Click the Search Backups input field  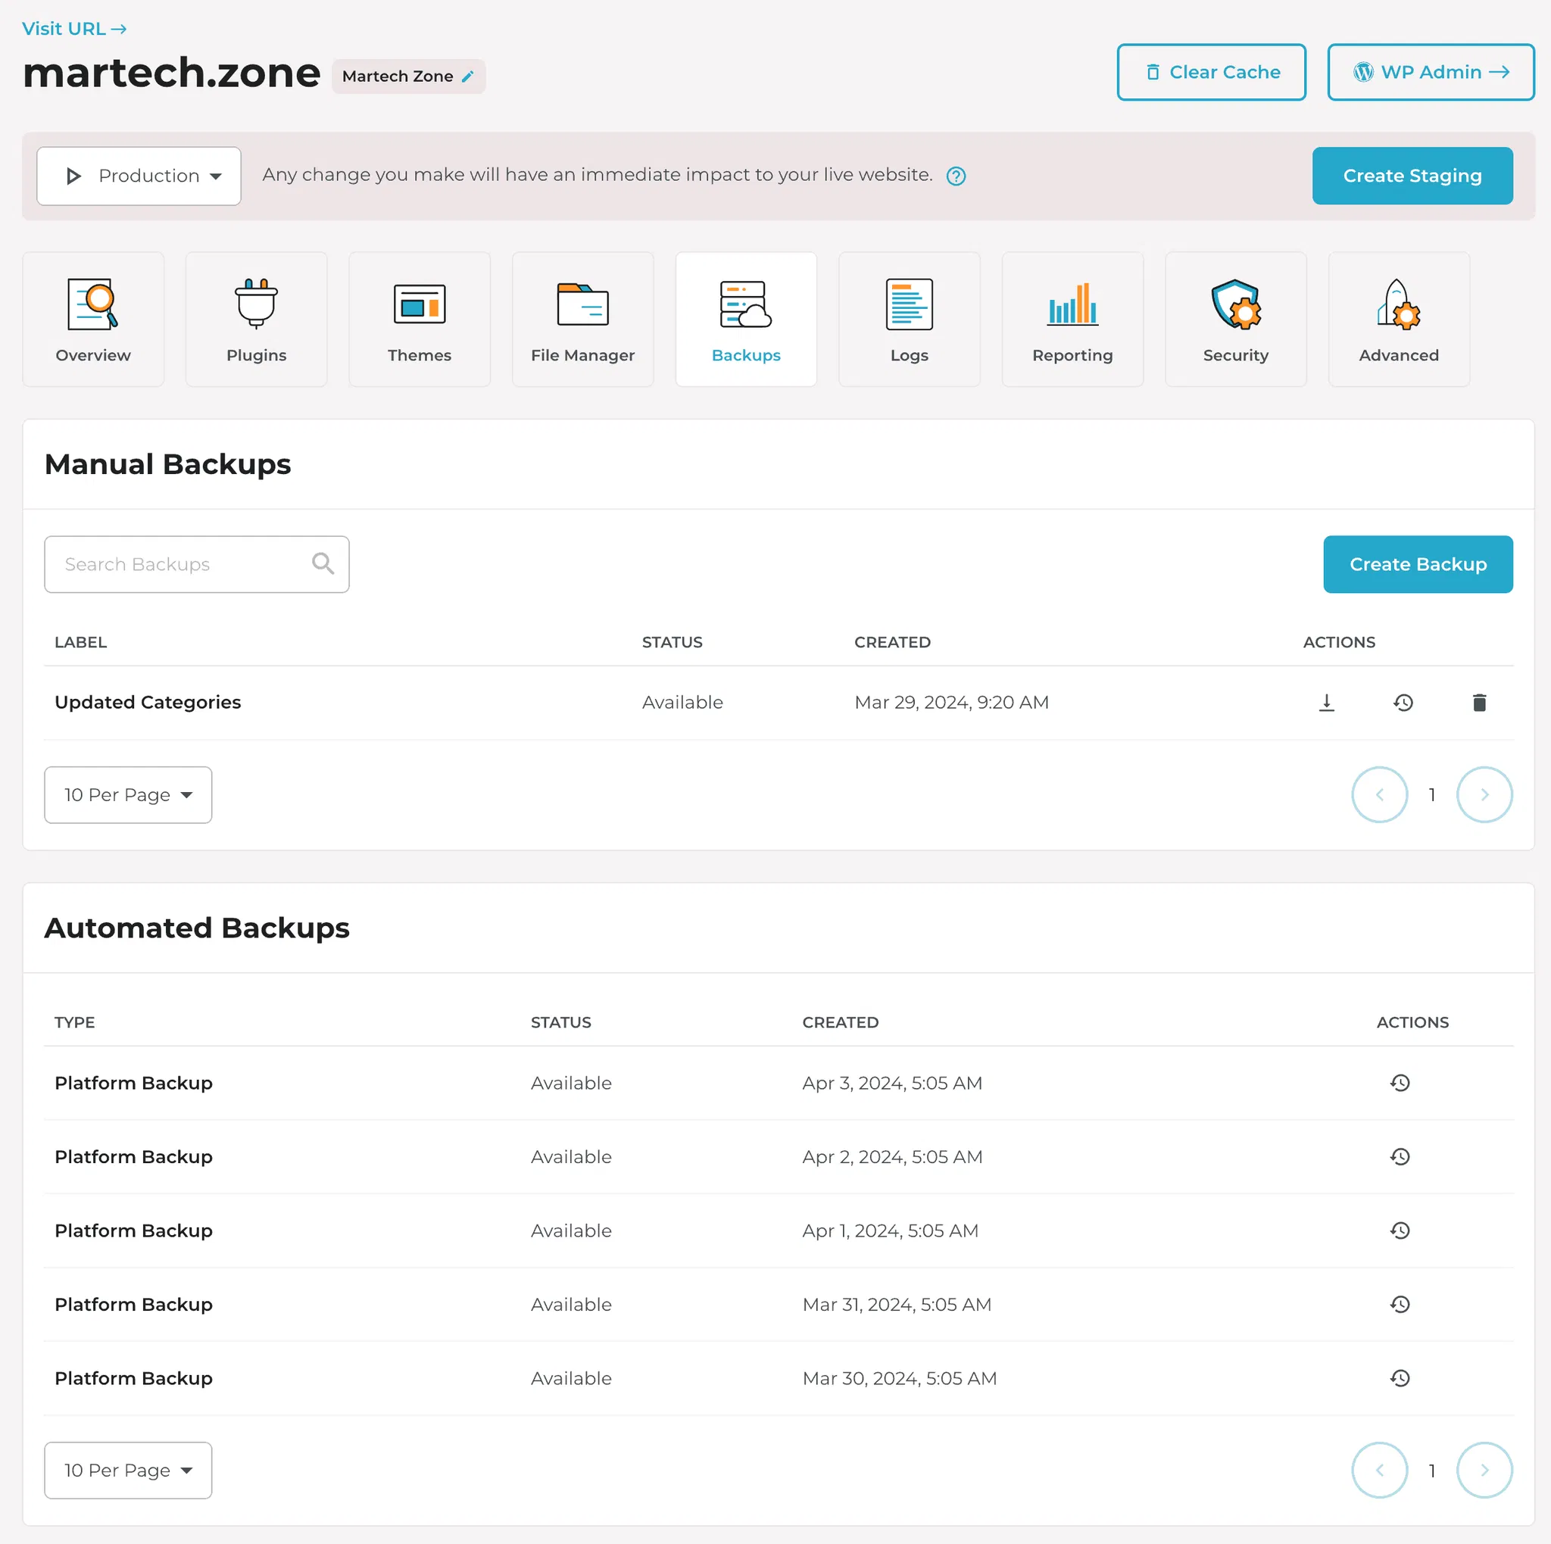click(x=181, y=564)
